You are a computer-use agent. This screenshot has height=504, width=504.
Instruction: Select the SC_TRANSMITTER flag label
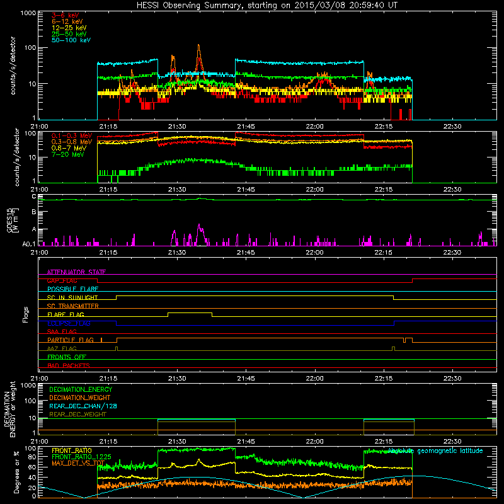coord(72,306)
